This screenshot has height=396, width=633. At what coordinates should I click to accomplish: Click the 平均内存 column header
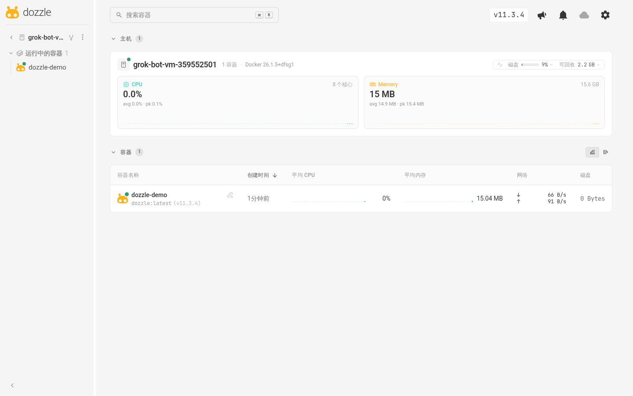click(x=415, y=175)
